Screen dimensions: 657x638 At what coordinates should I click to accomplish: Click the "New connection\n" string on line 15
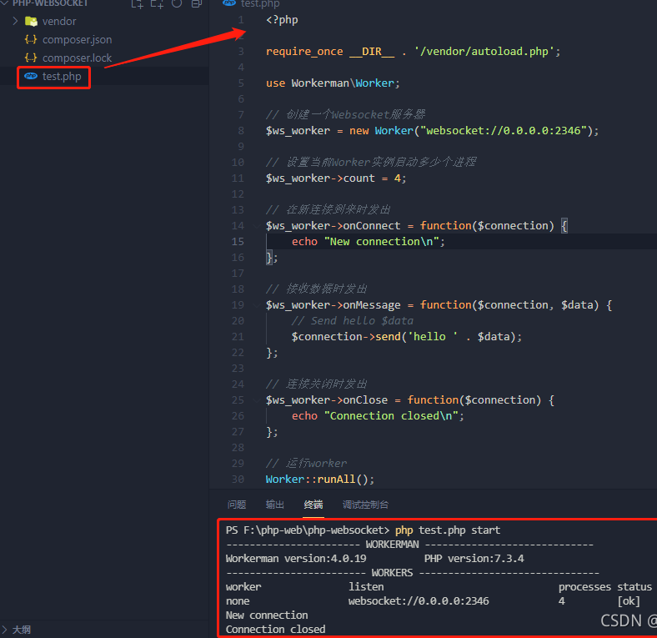(x=381, y=242)
